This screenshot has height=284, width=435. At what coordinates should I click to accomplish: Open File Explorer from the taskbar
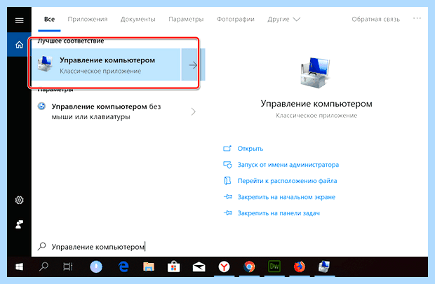(x=149, y=266)
